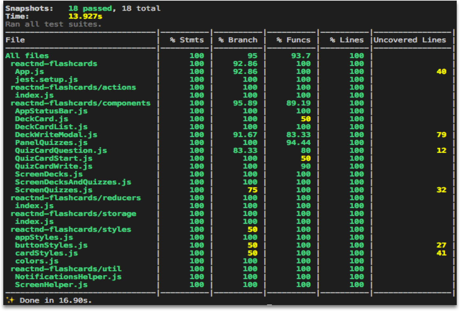The width and height of the screenshot is (460, 311).
Task: Select the "reactnd-flashcards/reducers" folder row
Action: click(76, 198)
